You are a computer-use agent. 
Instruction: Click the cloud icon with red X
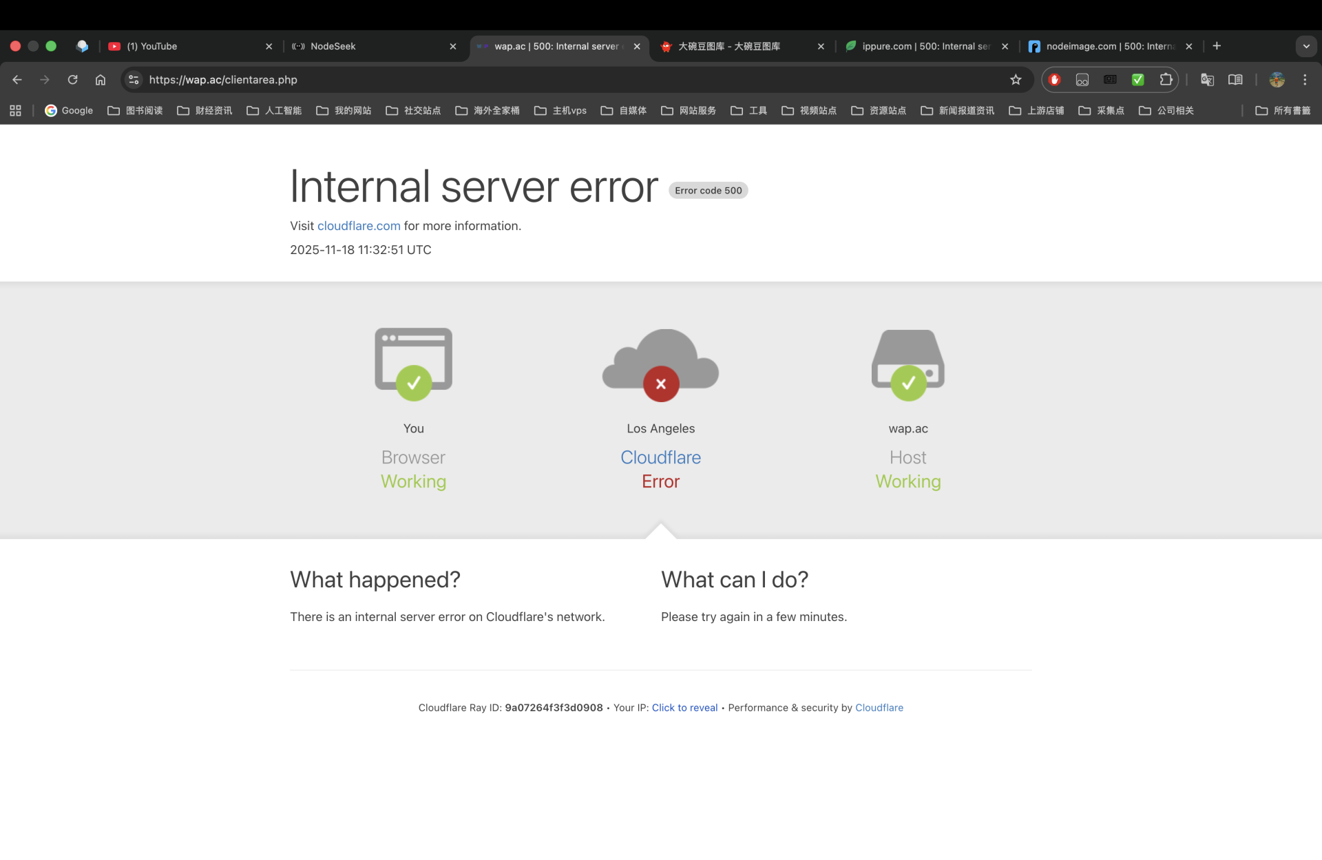(661, 365)
